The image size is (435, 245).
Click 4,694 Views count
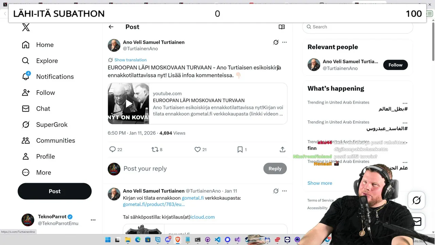[x=172, y=133]
